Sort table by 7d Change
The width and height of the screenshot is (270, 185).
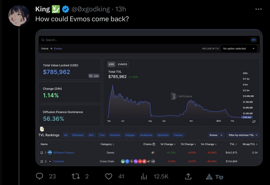point(188,144)
